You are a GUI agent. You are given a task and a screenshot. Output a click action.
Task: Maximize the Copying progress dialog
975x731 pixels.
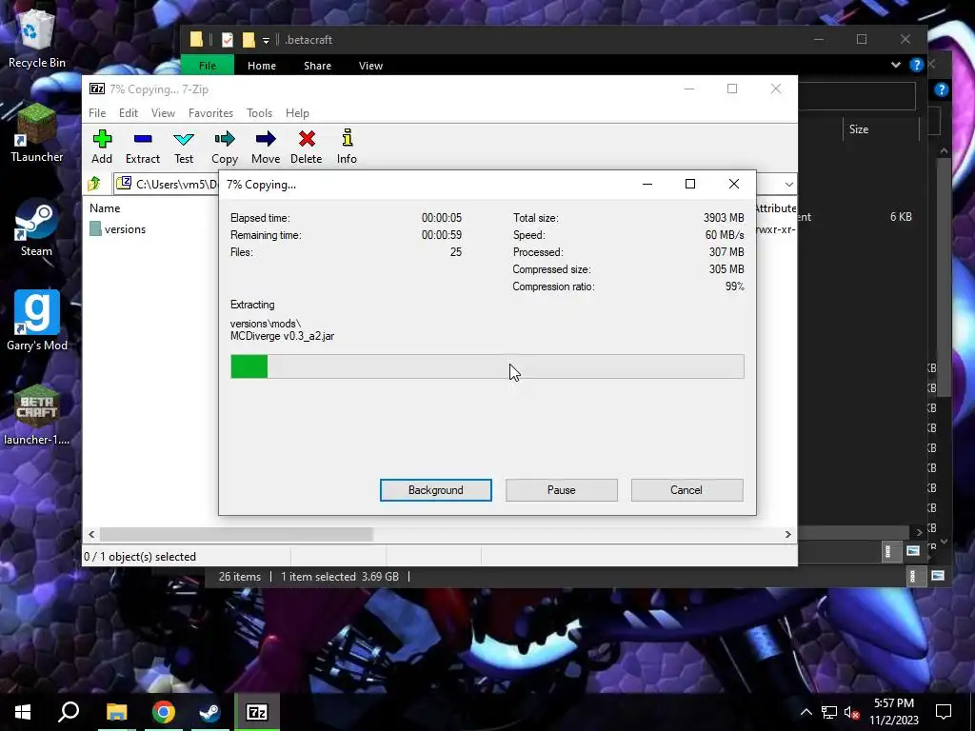[x=689, y=184]
